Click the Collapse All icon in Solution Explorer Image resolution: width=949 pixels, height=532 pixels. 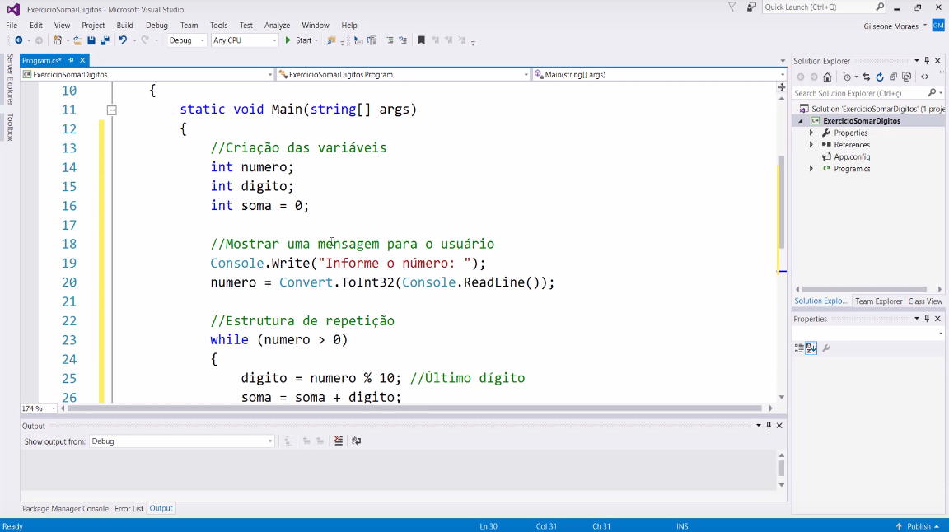893,77
